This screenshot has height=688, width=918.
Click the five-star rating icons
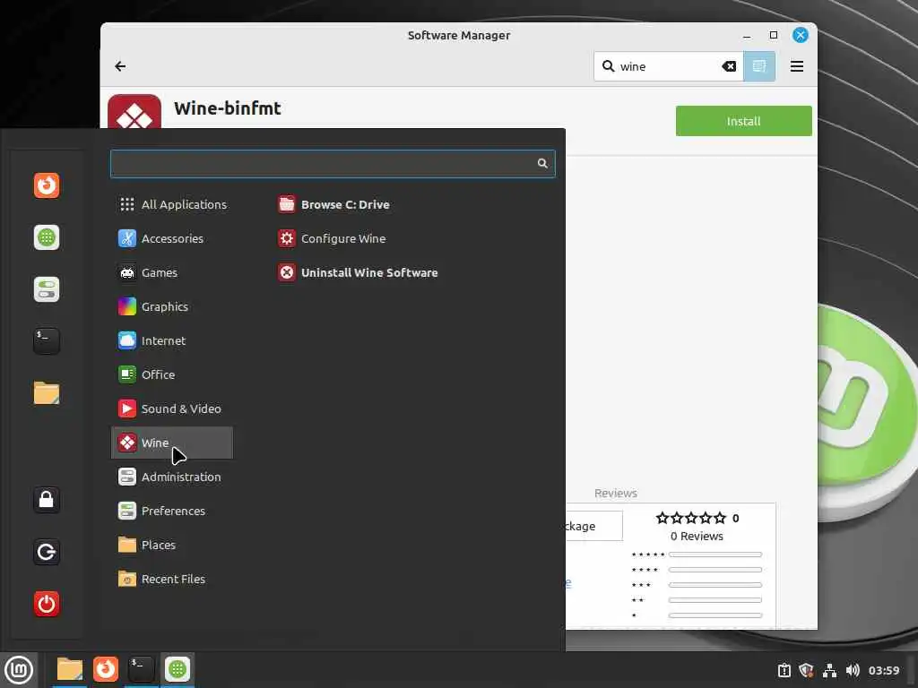pos(690,518)
